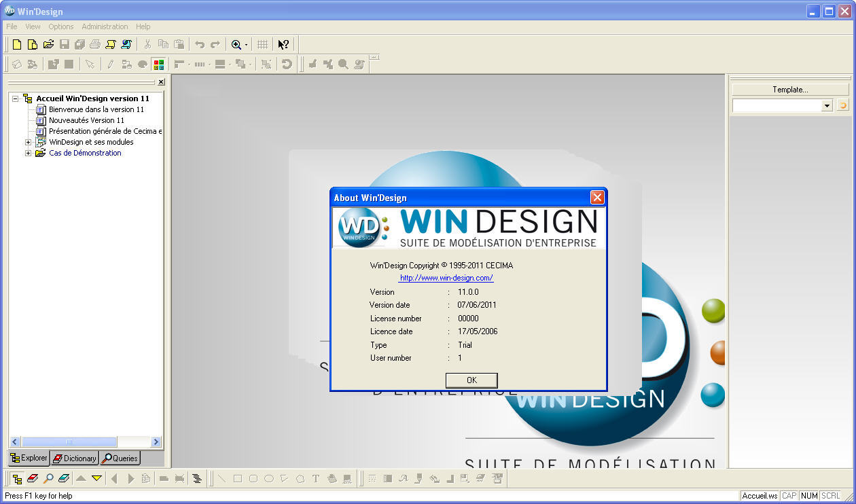Open the template combo box dropdown
The width and height of the screenshot is (856, 504).
(x=827, y=106)
